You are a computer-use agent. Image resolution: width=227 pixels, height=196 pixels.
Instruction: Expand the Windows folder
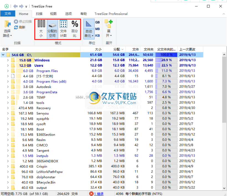tap(8, 60)
